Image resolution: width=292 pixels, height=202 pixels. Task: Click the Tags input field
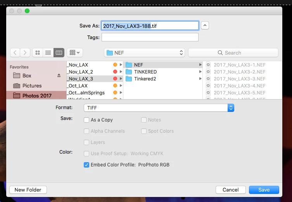point(150,37)
